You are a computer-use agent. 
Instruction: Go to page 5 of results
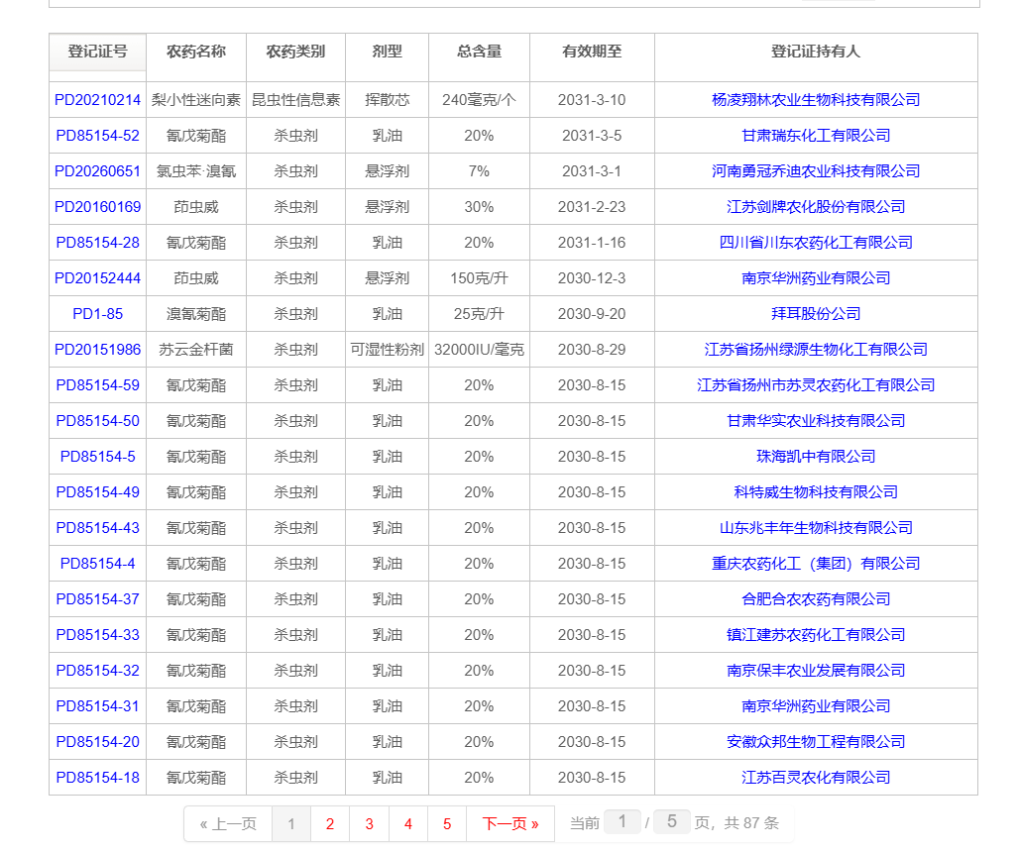(x=447, y=823)
